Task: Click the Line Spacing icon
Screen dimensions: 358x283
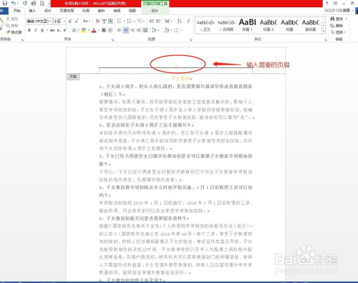Action: pos(154,30)
